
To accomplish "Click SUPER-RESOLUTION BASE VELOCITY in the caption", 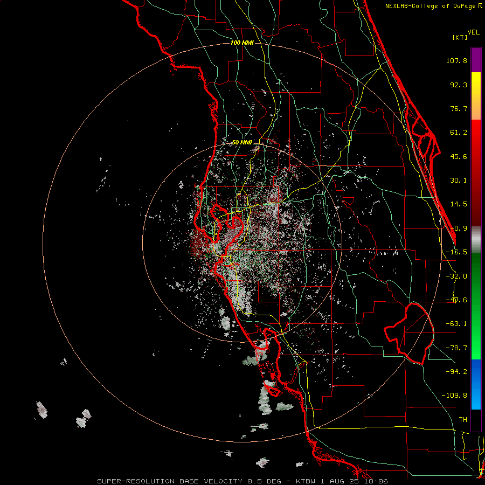I will [x=170, y=481].
